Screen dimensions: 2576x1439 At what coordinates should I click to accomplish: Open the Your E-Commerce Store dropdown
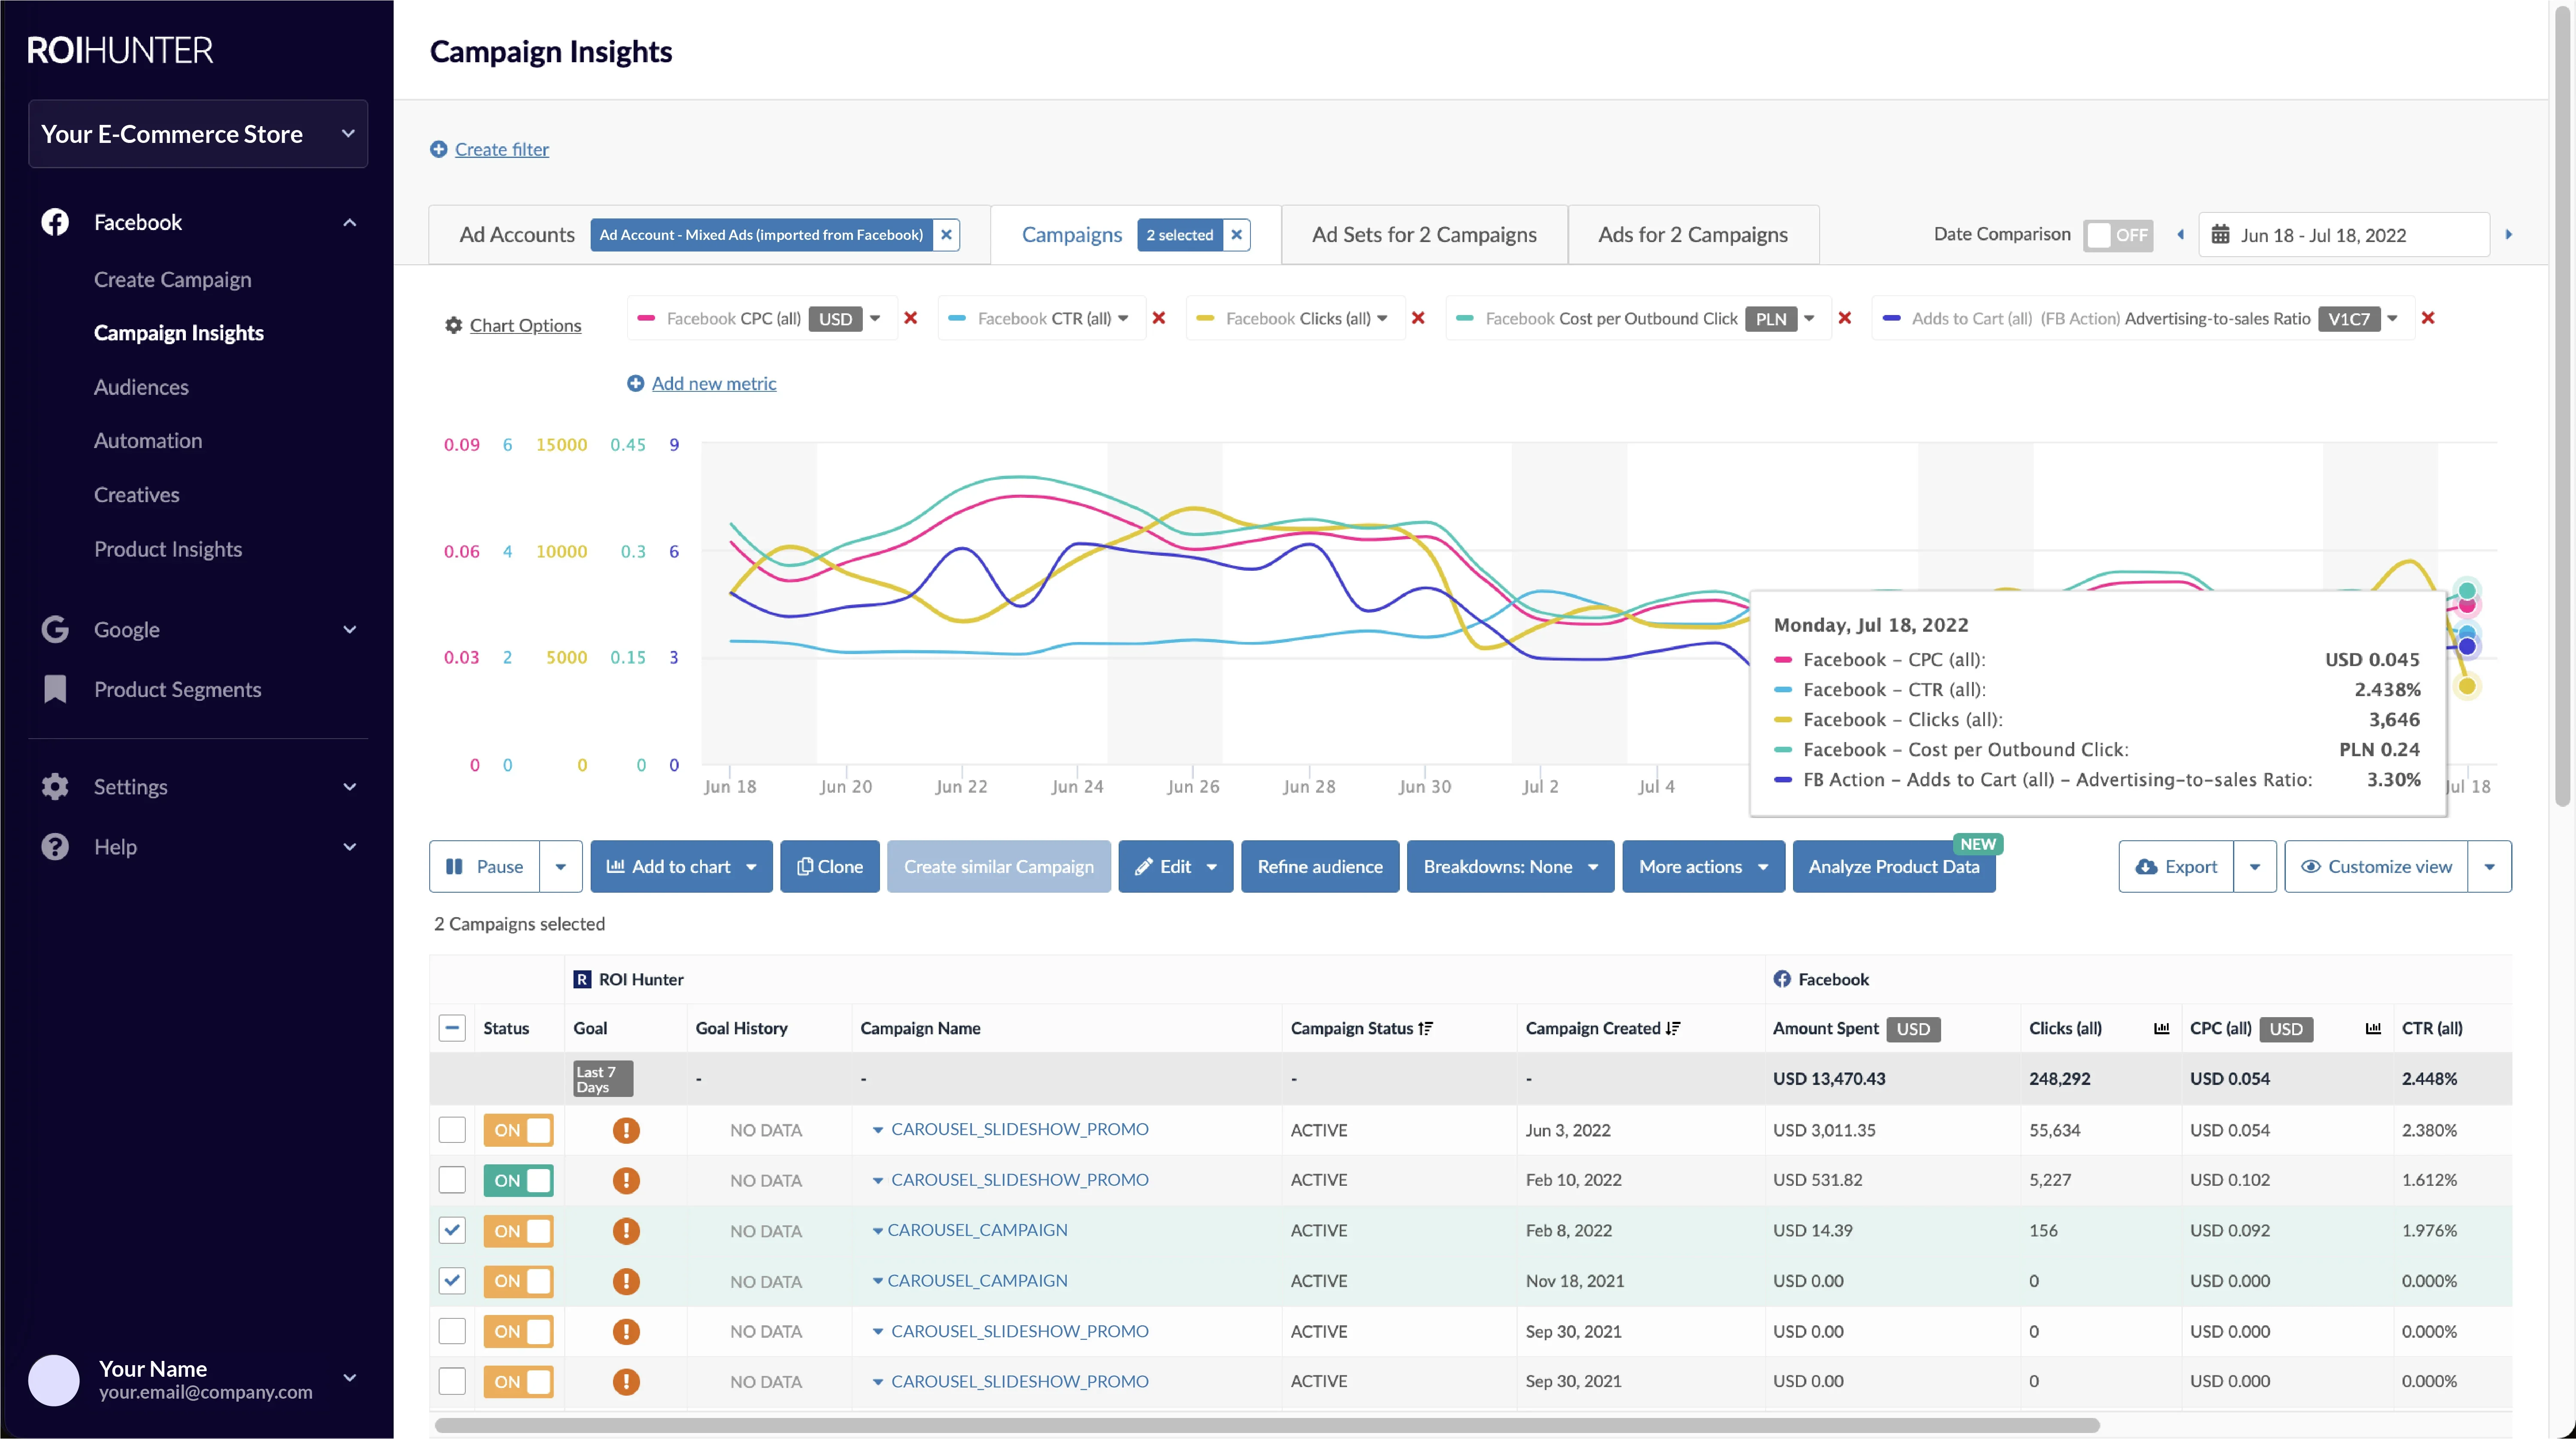[198, 134]
